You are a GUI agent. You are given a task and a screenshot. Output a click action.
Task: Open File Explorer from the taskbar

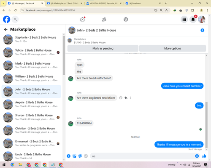[20, 165]
